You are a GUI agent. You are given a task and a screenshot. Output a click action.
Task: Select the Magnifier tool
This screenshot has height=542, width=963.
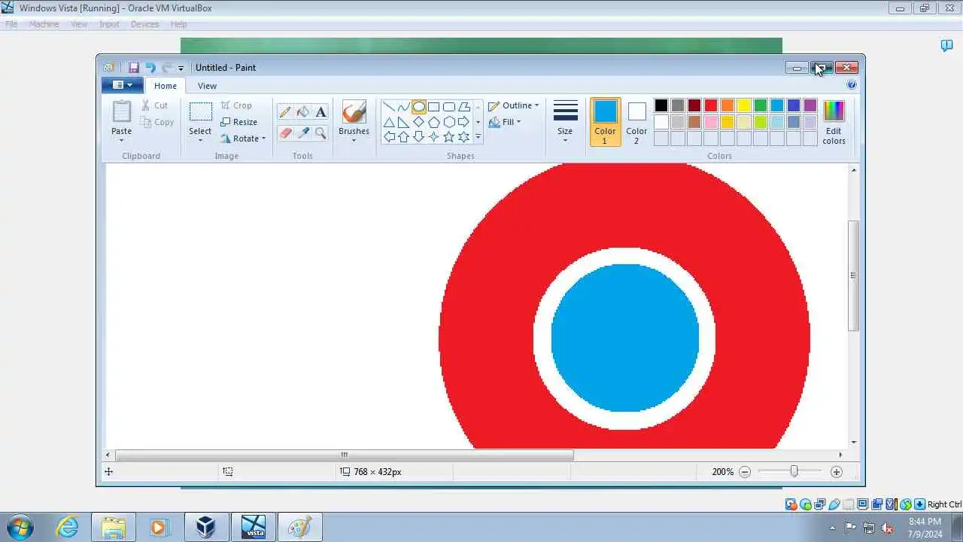point(321,133)
